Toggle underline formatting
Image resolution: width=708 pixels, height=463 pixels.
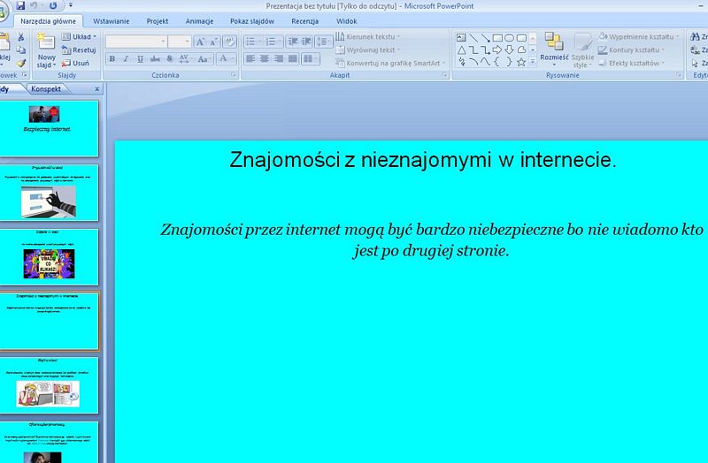141,59
